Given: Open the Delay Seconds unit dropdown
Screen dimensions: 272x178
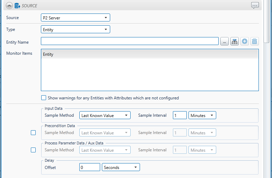Looking at the screenshot, I should 121,167.
